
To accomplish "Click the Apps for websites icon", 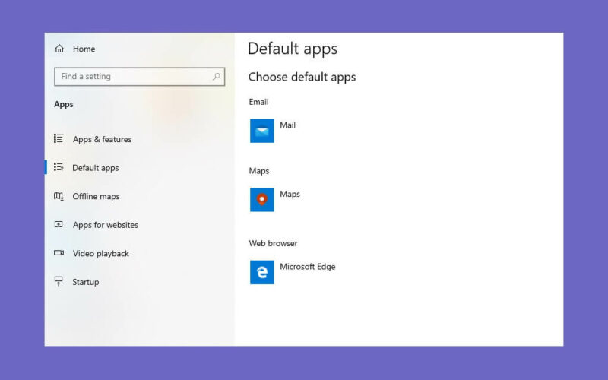I will point(59,224).
